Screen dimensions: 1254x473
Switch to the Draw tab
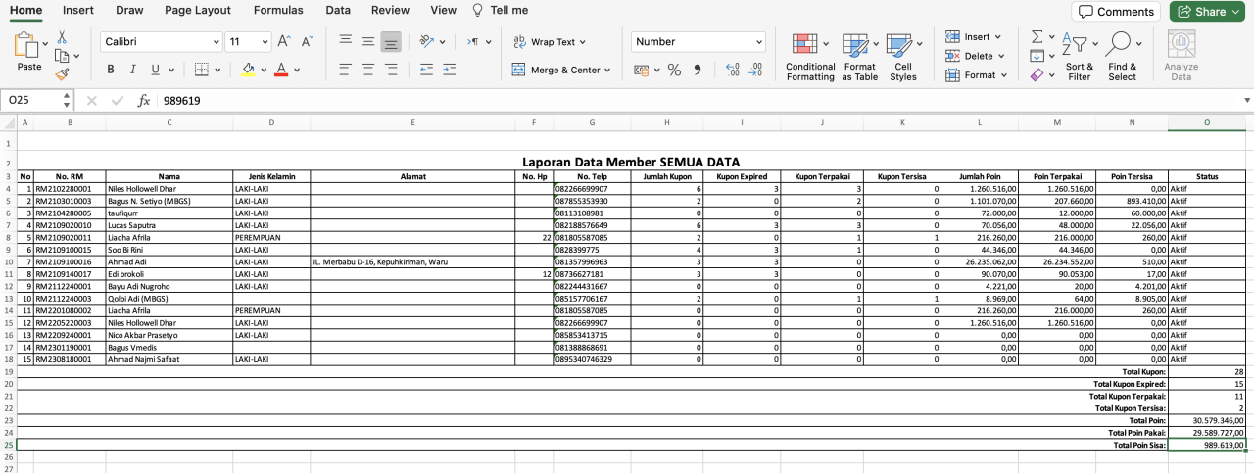pos(129,10)
